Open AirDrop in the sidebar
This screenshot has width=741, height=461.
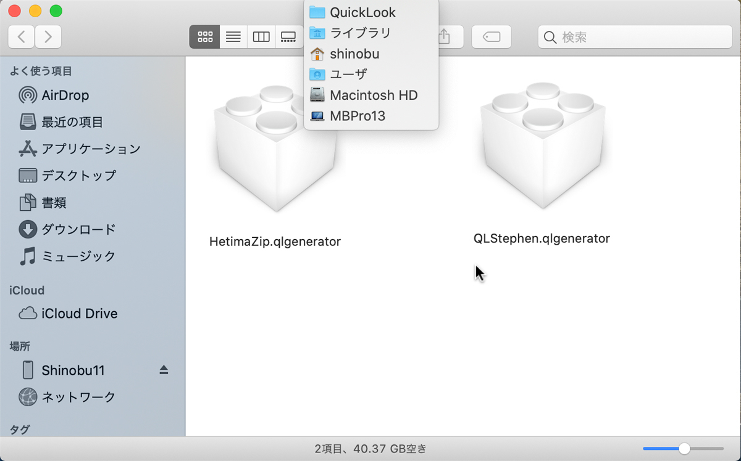pos(93,96)
